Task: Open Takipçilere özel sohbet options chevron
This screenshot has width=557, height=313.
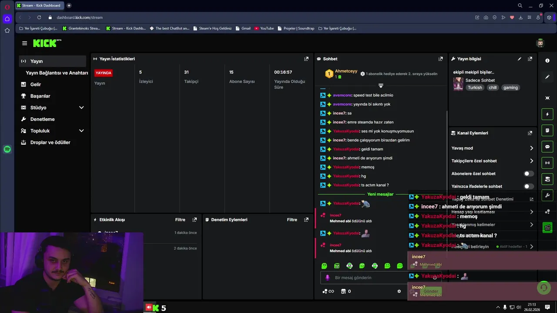Action: click(x=531, y=161)
